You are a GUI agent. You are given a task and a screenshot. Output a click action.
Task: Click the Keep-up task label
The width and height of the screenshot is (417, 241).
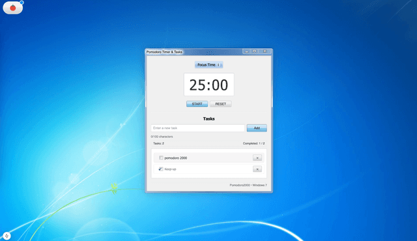point(170,169)
